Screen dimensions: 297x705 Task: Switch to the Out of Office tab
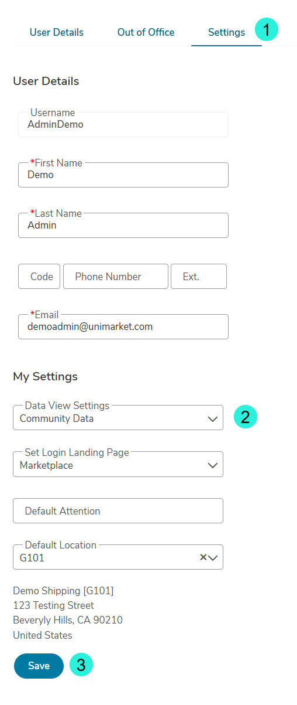click(x=146, y=32)
